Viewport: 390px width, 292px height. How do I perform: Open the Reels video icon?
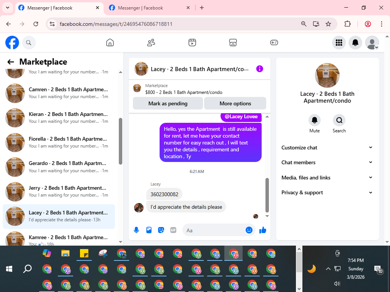point(192,43)
